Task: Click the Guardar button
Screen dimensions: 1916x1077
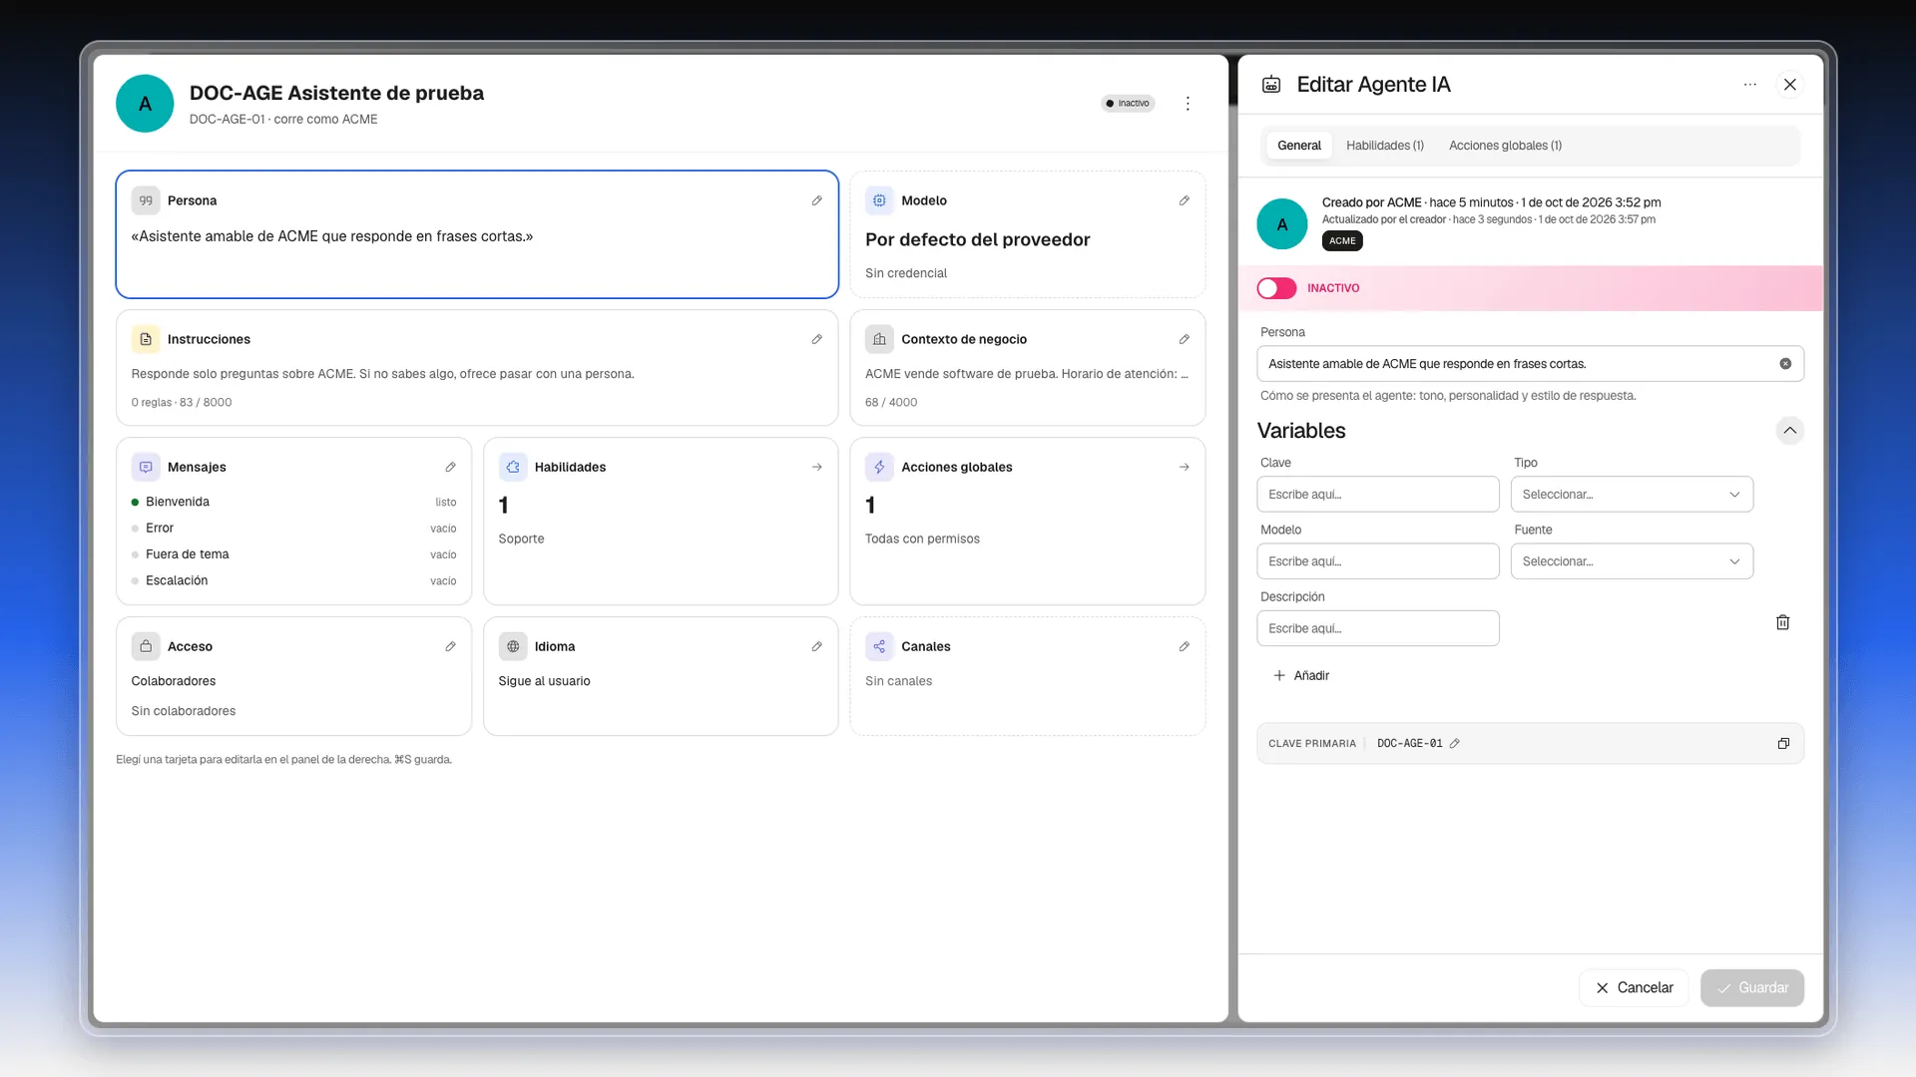Action: 1752,987
